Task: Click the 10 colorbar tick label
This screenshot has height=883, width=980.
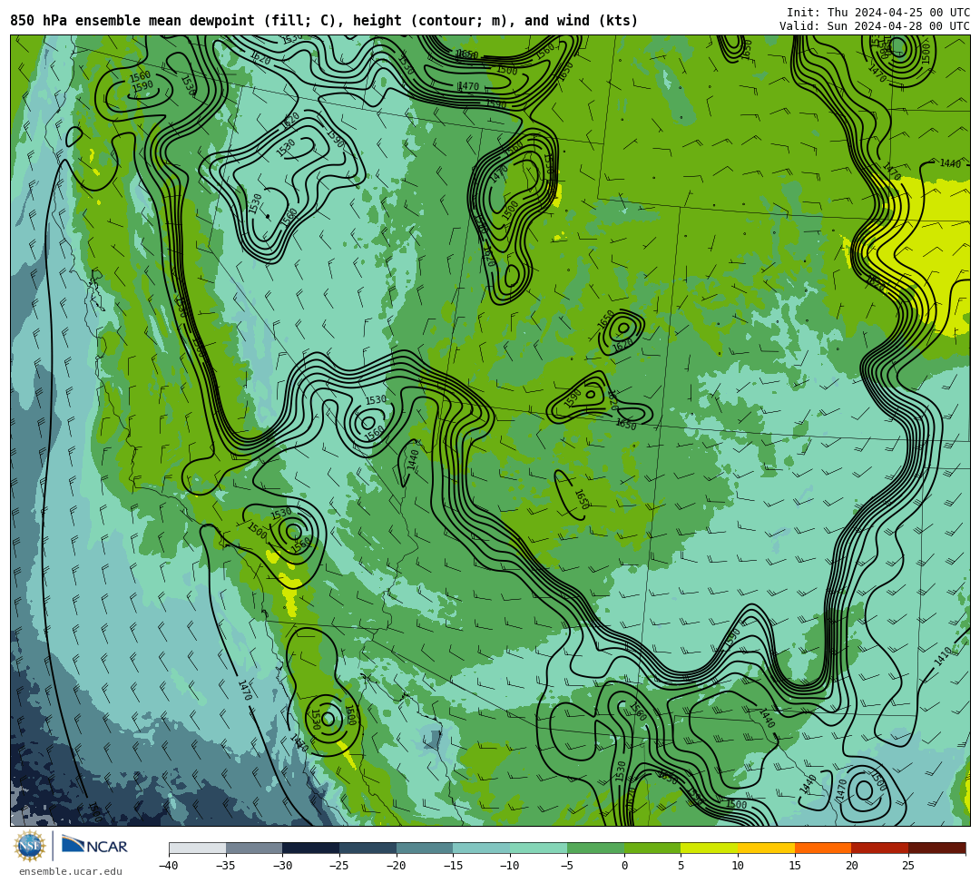Action: point(738,866)
